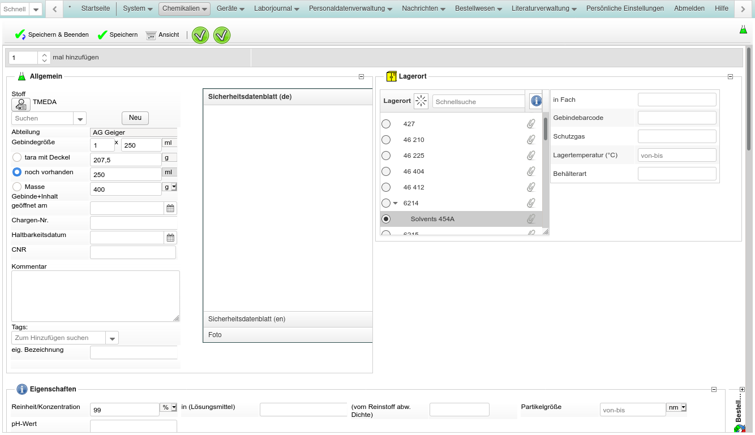The height and width of the screenshot is (435, 755).
Task: Open the Chemikalien menu
Action: tap(185, 8)
